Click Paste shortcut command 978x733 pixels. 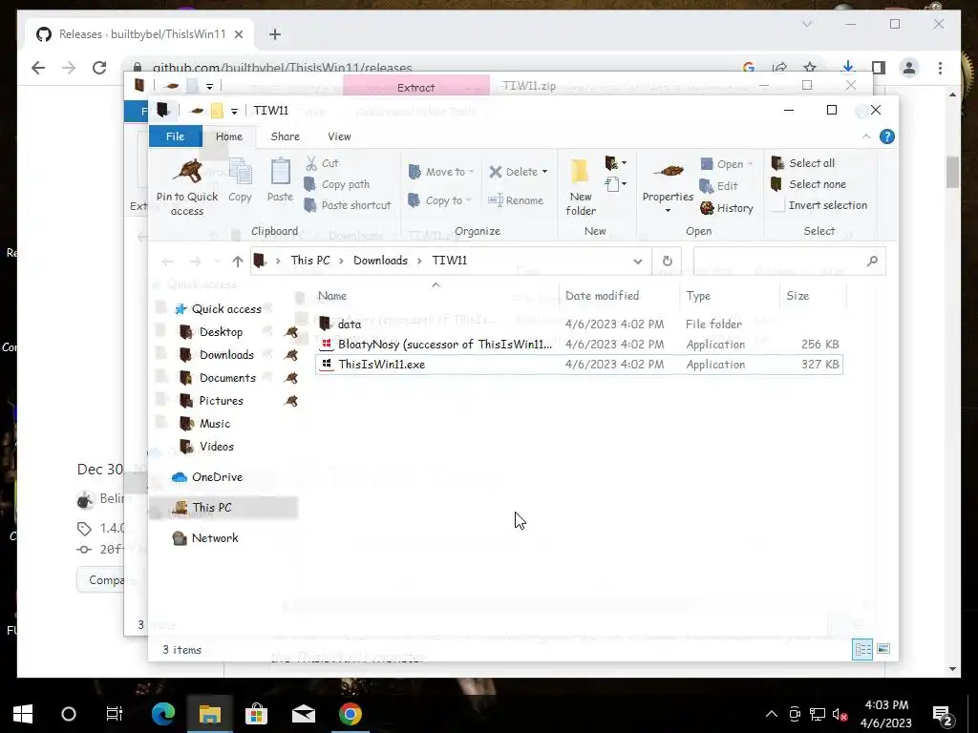(348, 205)
